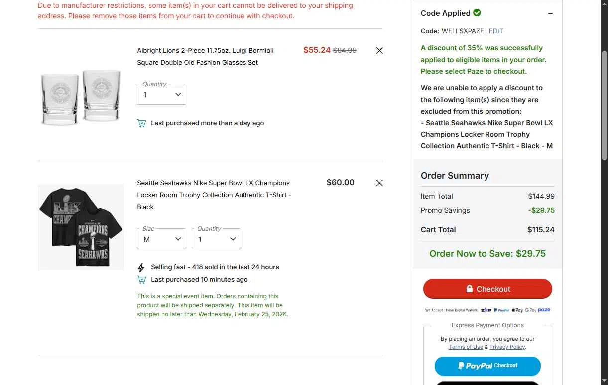Image resolution: width=608 pixels, height=385 pixels.
Task: Click the cart icon beside Last purchased 10 minutes ago
Action: click(x=141, y=280)
